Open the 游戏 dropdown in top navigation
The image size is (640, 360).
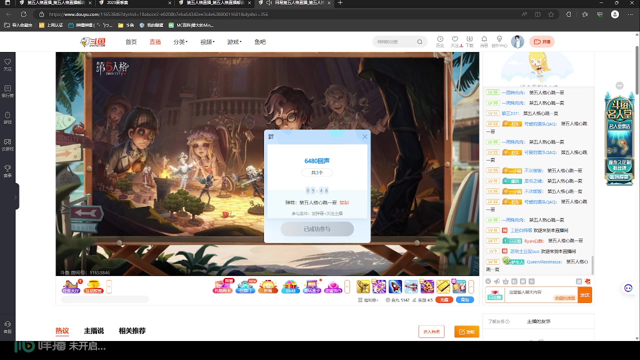[234, 42]
